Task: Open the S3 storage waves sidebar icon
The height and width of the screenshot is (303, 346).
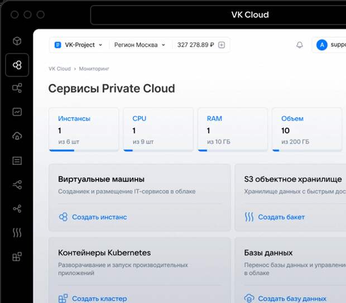Action: (17, 233)
